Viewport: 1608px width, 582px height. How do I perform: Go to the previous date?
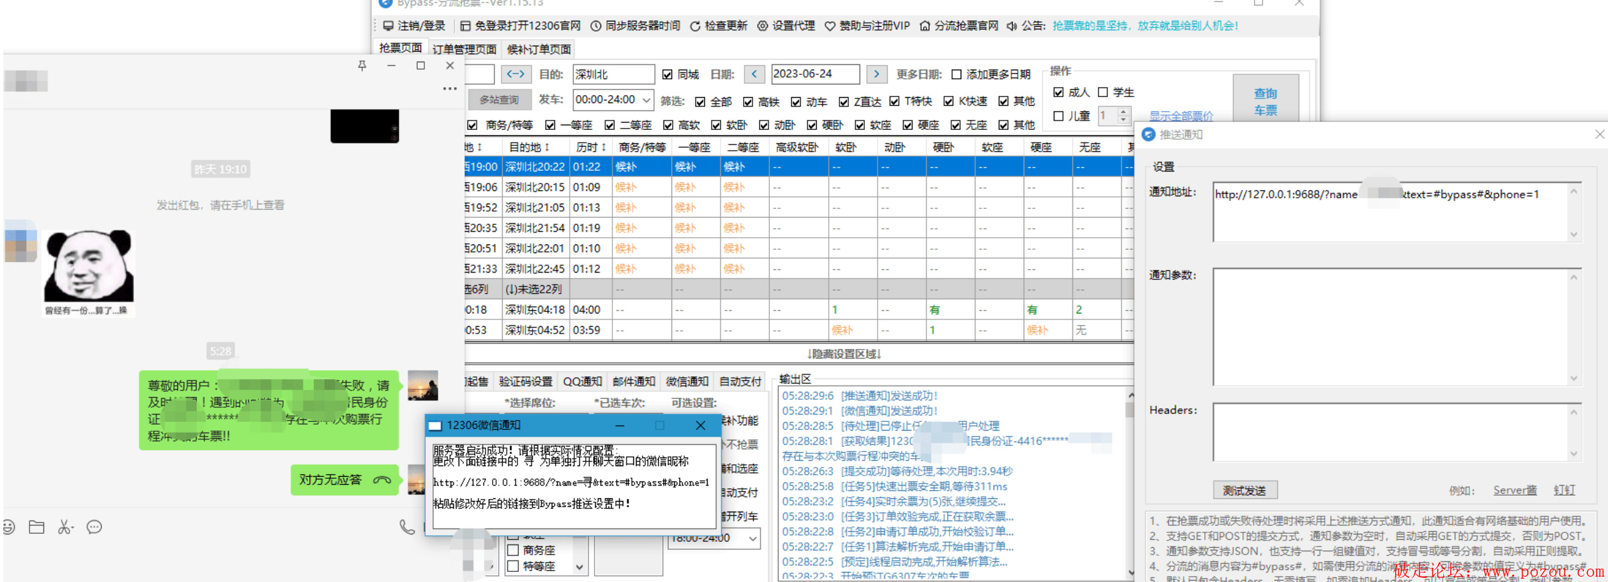click(754, 74)
